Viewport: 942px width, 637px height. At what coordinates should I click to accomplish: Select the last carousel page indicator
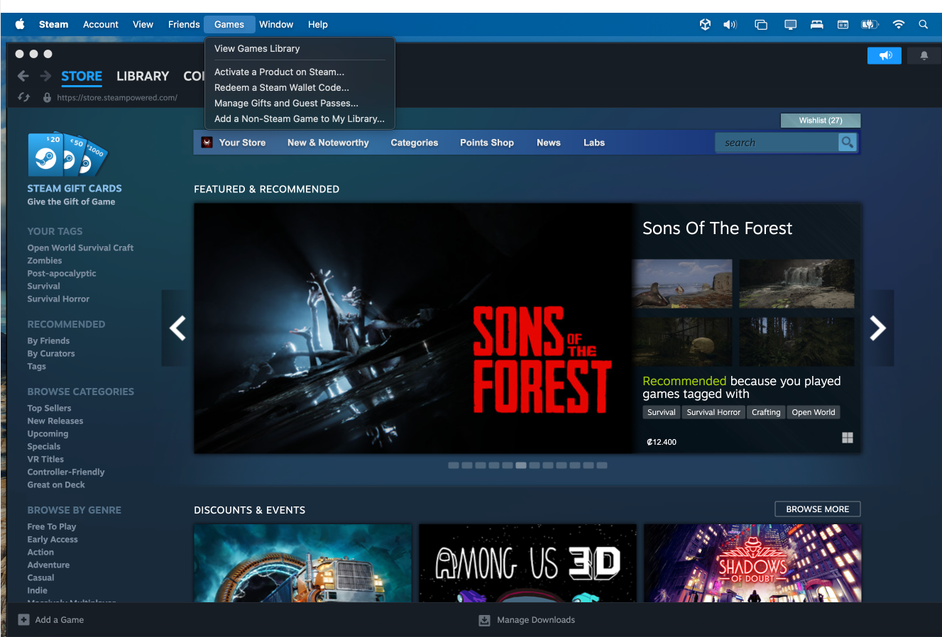point(602,465)
